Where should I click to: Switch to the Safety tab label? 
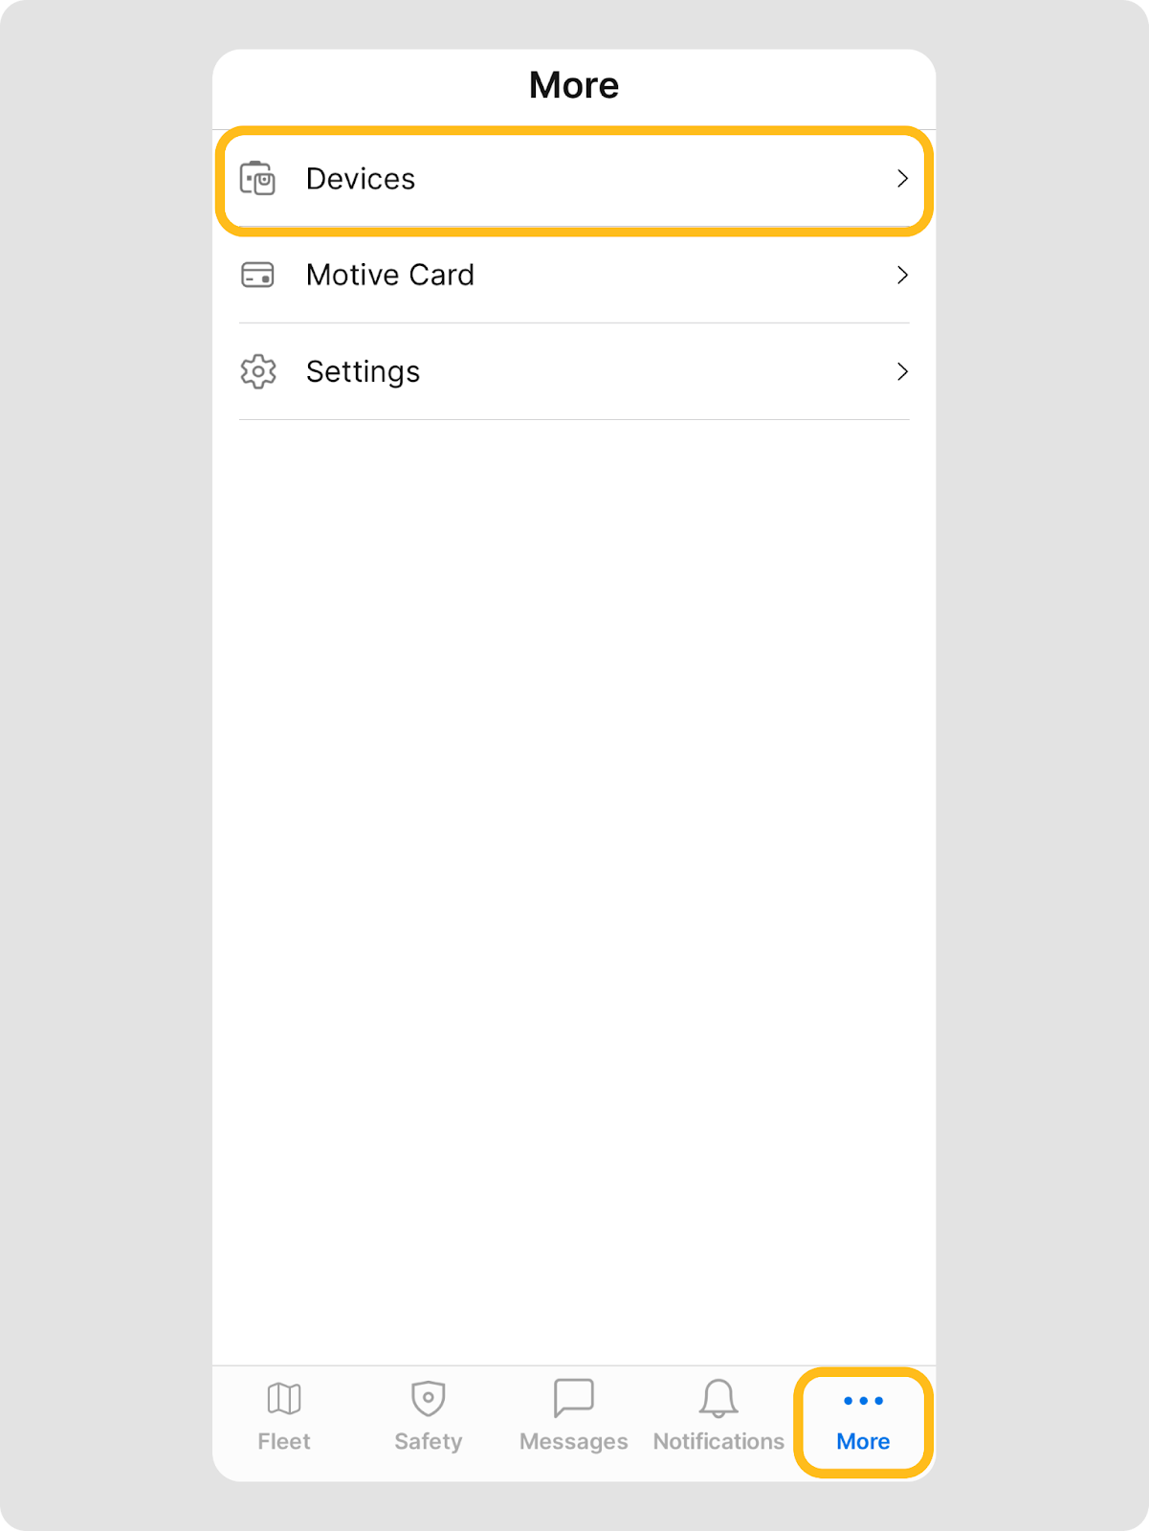coord(429,1441)
